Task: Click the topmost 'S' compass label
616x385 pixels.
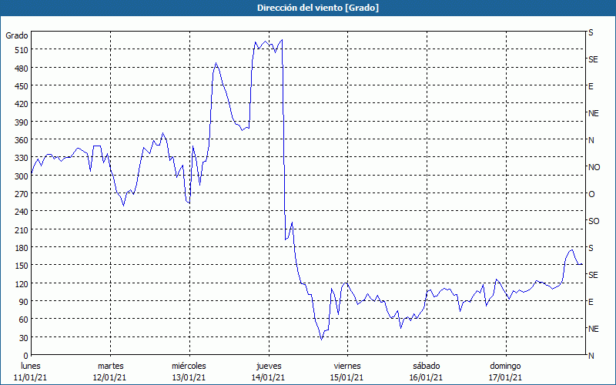Action: pyautogui.click(x=591, y=32)
